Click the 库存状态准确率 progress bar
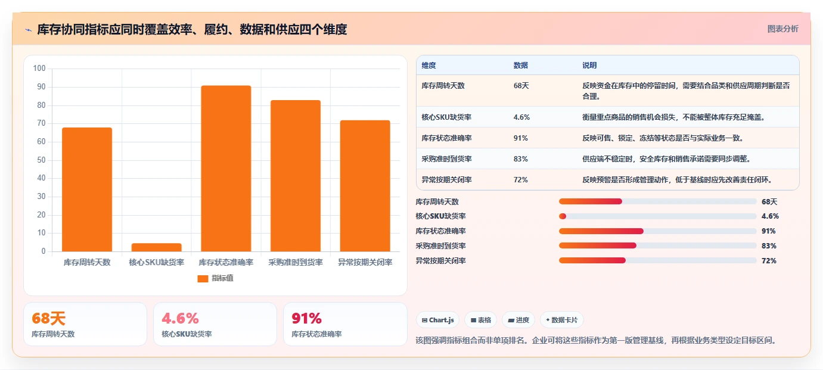823x370 pixels. coord(658,231)
